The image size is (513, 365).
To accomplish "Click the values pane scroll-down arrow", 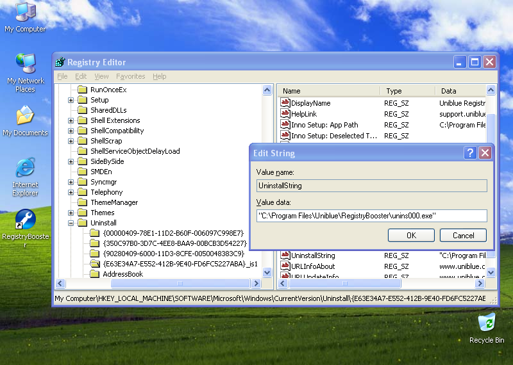I will pyautogui.click(x=491, y=272).
